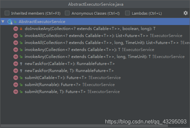Click public icon on invokeAny with TimeUnit
This screenshot has width=190, height=128.
[21, 57]
